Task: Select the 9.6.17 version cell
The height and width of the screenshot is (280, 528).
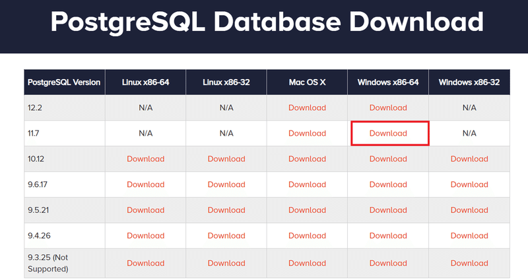Action: [x=64, y=184]
